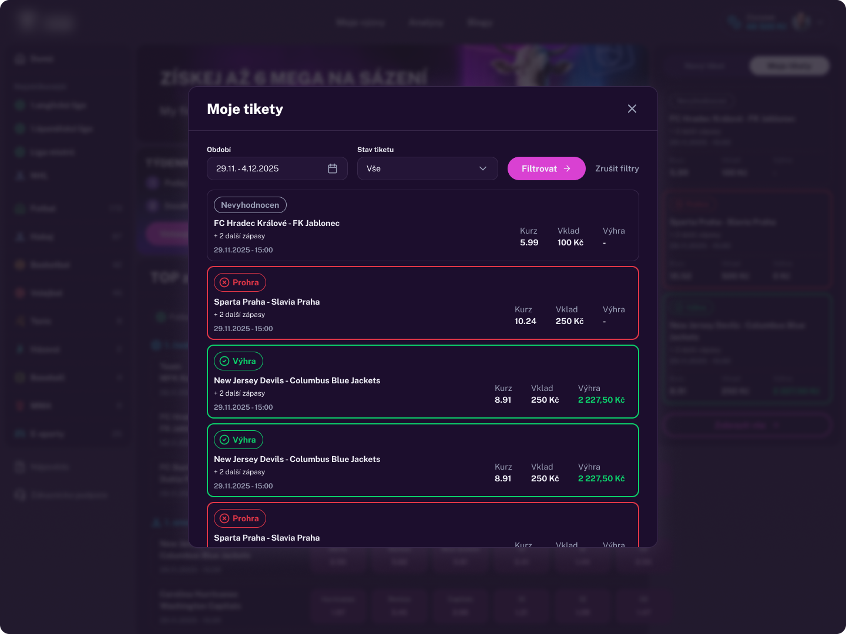Reset filters via Zrušit filtry

[617, 168]
